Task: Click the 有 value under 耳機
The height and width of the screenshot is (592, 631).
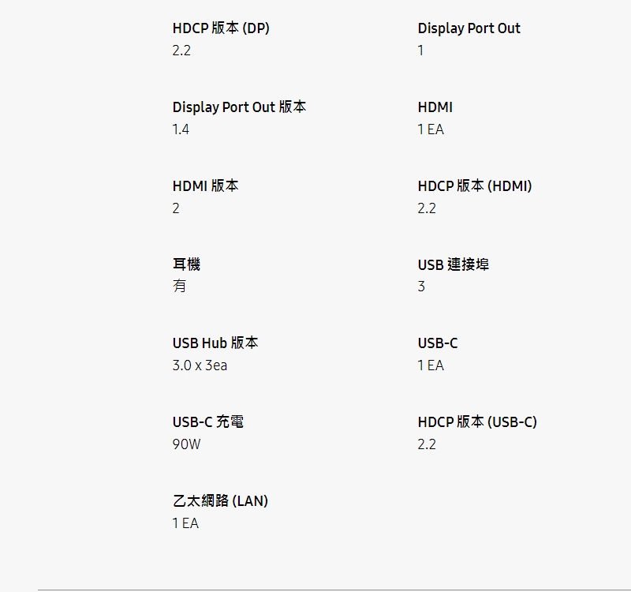Action: coord(180,286)
